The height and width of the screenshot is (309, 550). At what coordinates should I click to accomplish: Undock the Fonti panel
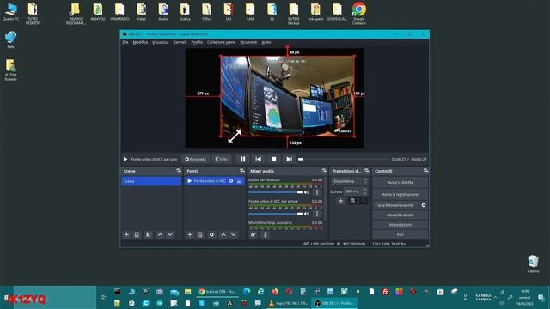[x=242, y=171]
